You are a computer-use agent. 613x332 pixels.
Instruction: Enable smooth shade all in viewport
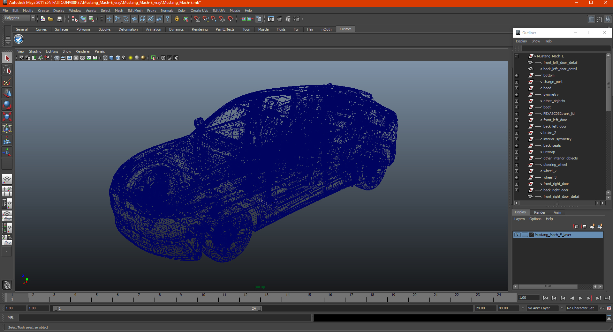[x=111, y=58]
